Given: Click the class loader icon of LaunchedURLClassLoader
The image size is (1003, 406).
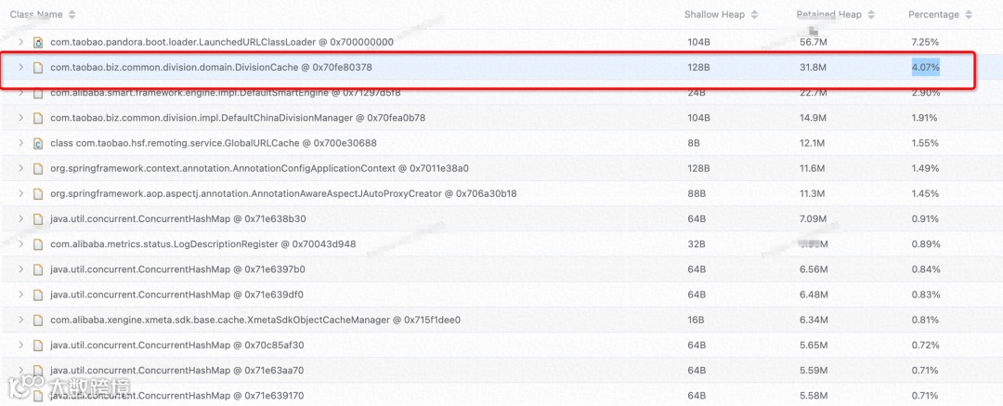Looking at the screenshot, I should [x=38, y=42].
